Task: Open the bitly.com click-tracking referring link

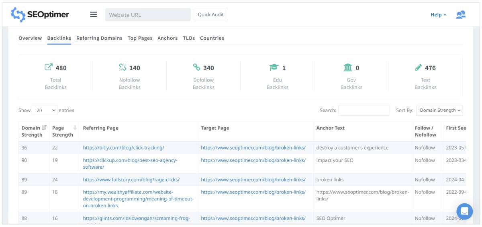Action: [123, 148]
